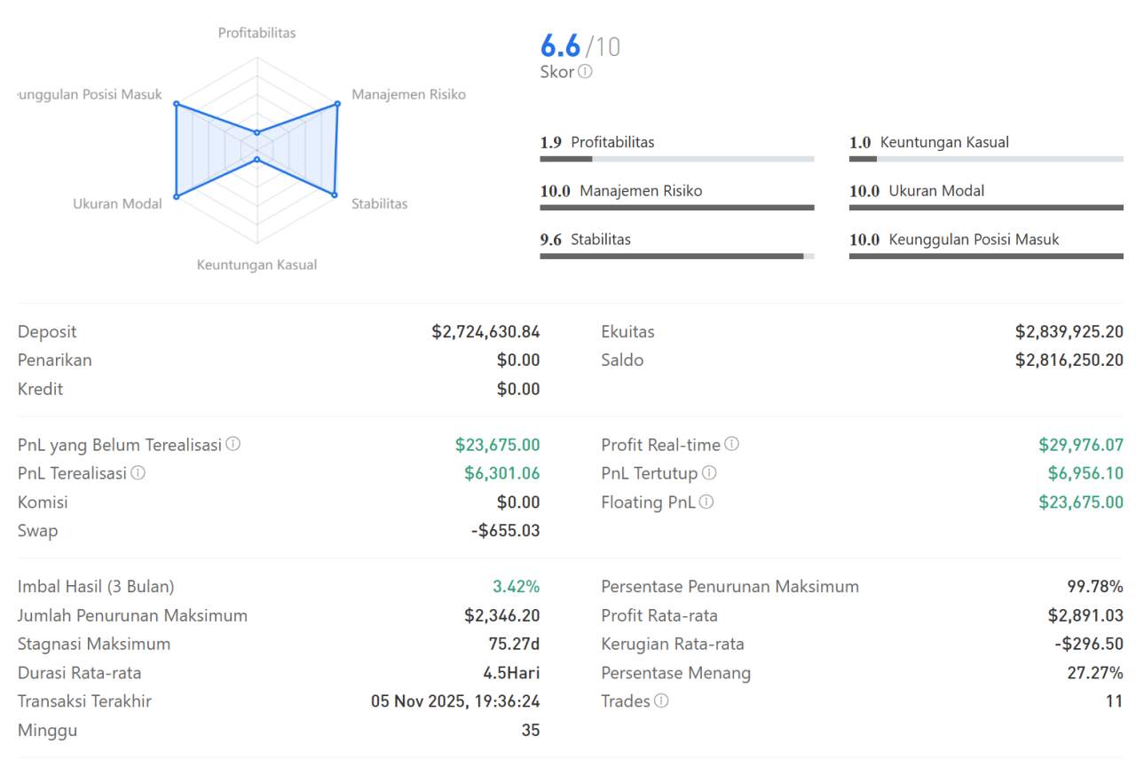Click the Profitabilitas score bar
Image resolution: width=1136 pixels, height=760 pixels.
[676, 159]
